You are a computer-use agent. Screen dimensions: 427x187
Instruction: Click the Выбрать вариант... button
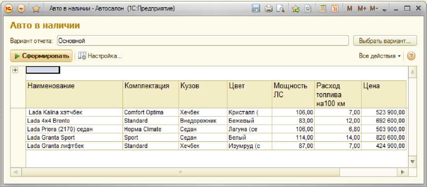click(x=385, y=41)
